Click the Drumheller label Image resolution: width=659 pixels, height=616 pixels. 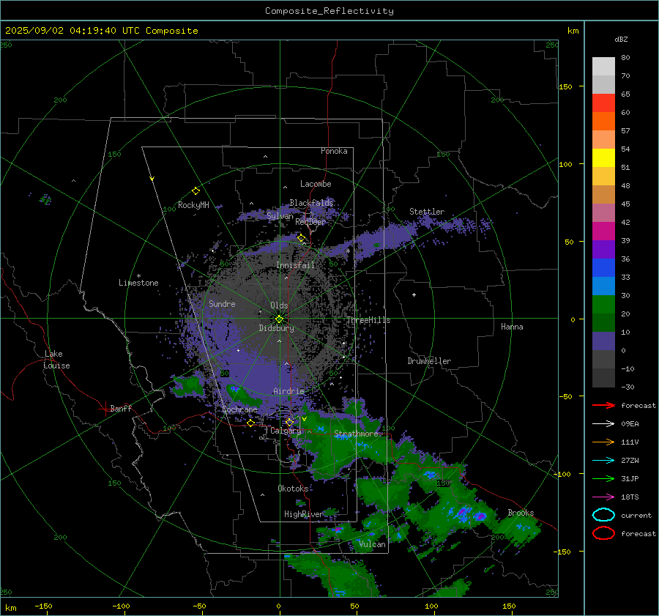pos(429,361)
